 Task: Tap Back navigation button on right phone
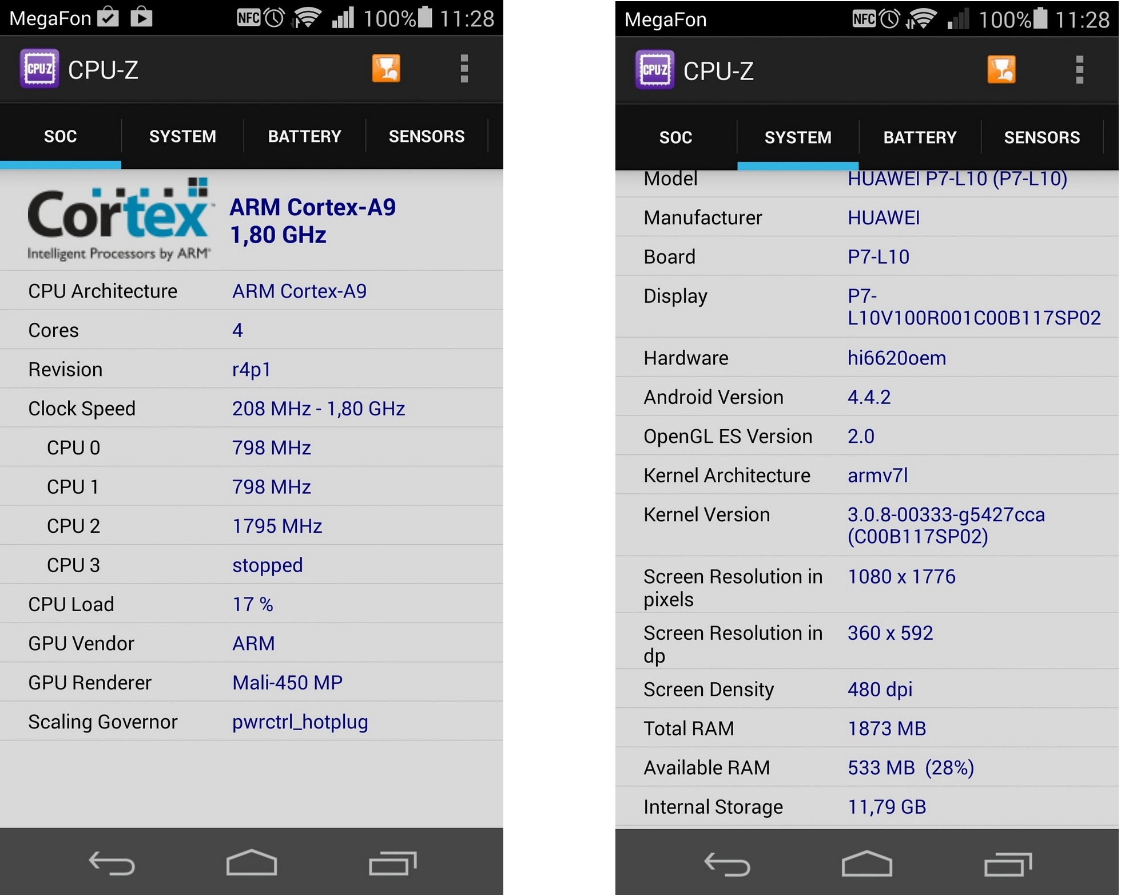pos(728,864)
